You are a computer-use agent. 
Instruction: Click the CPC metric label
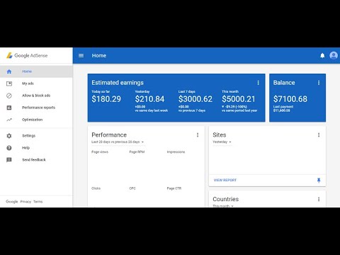(x=132, y=188)
